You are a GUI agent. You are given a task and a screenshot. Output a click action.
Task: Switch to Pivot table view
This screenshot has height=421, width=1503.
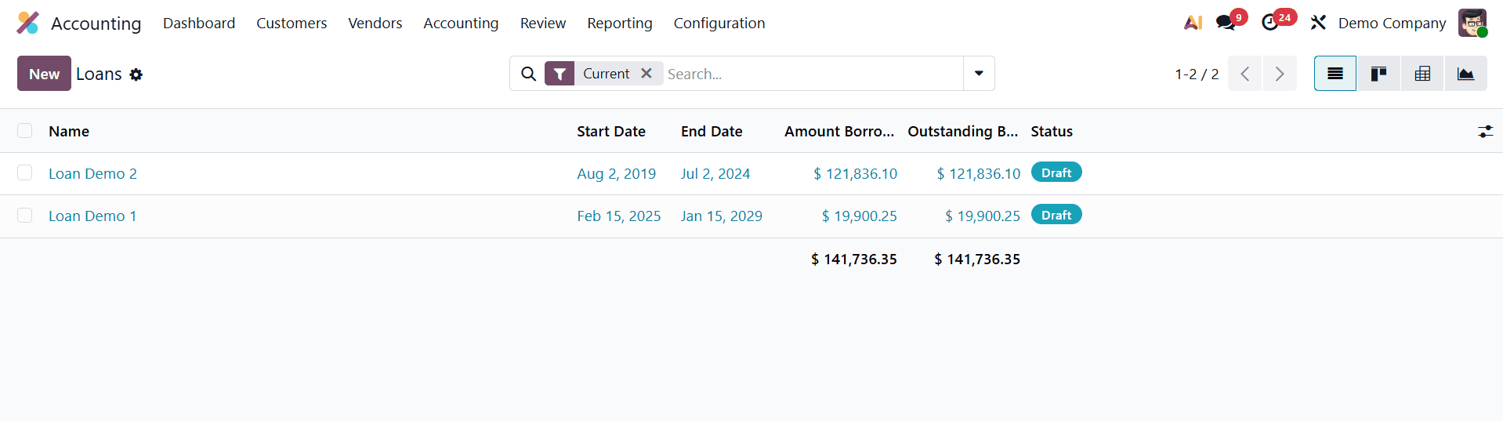[1422, 74]
